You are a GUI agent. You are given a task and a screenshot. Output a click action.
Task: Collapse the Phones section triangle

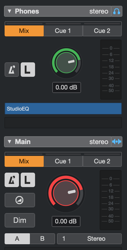[x=9, y=11]
